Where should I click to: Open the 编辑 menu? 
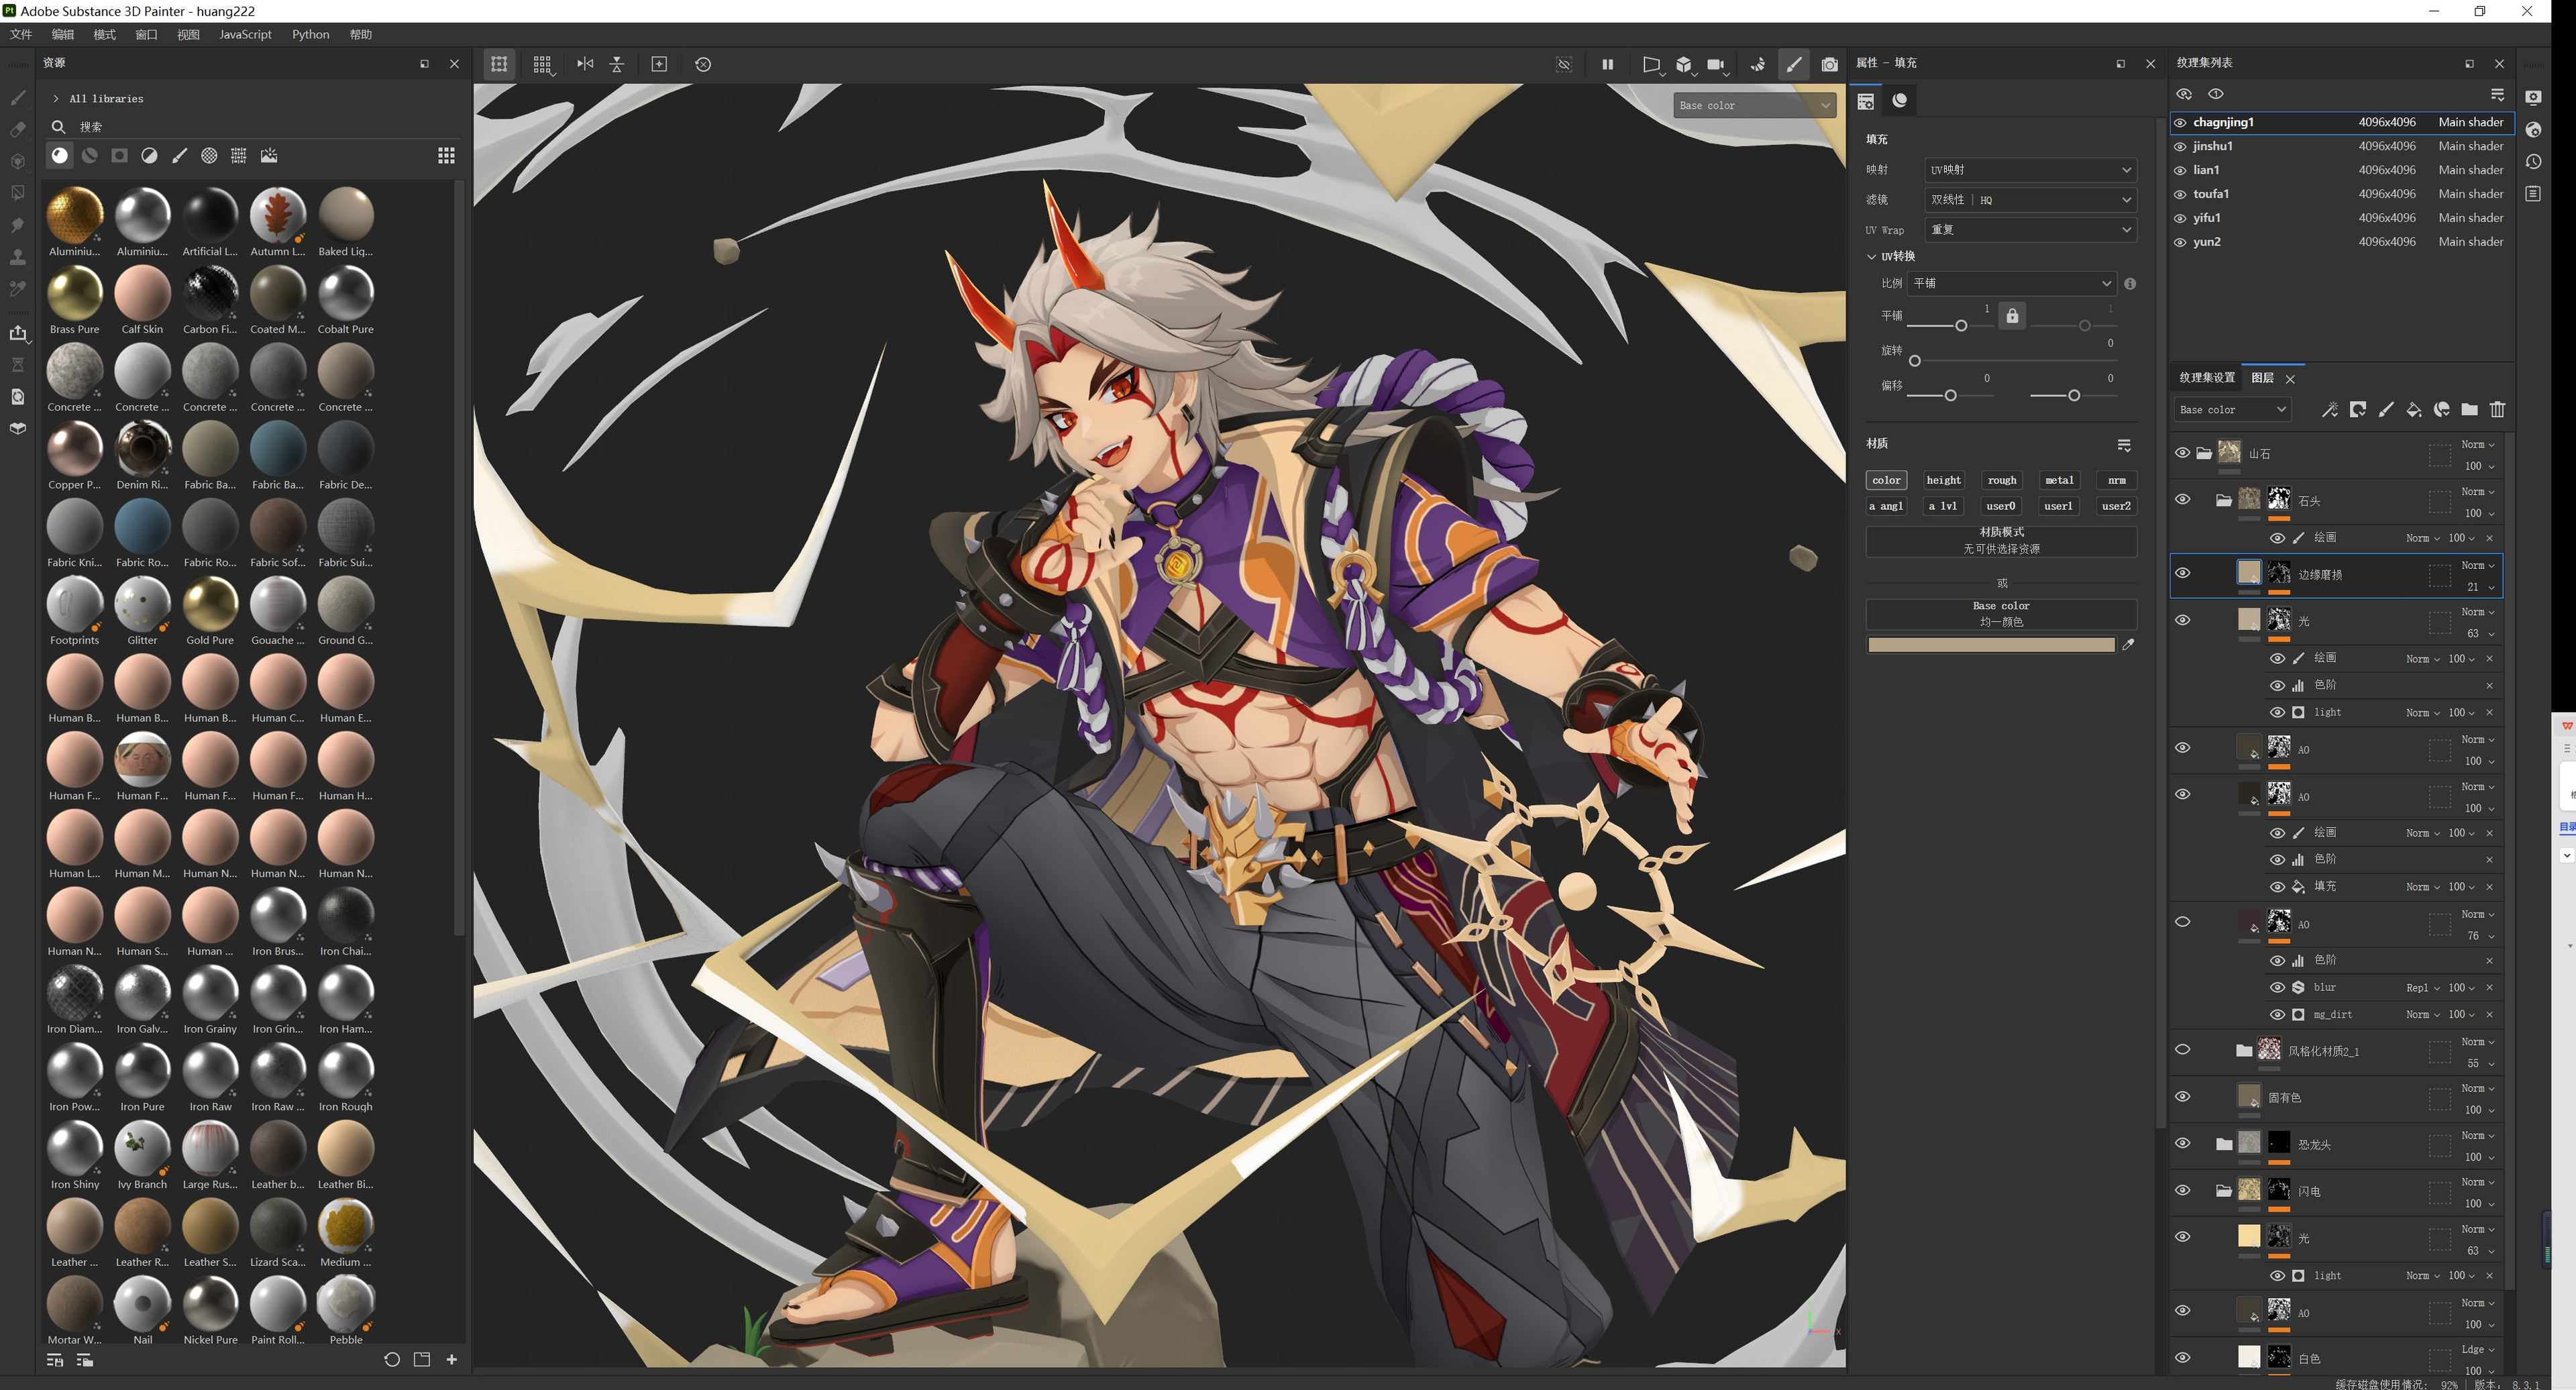coord(63,34)
